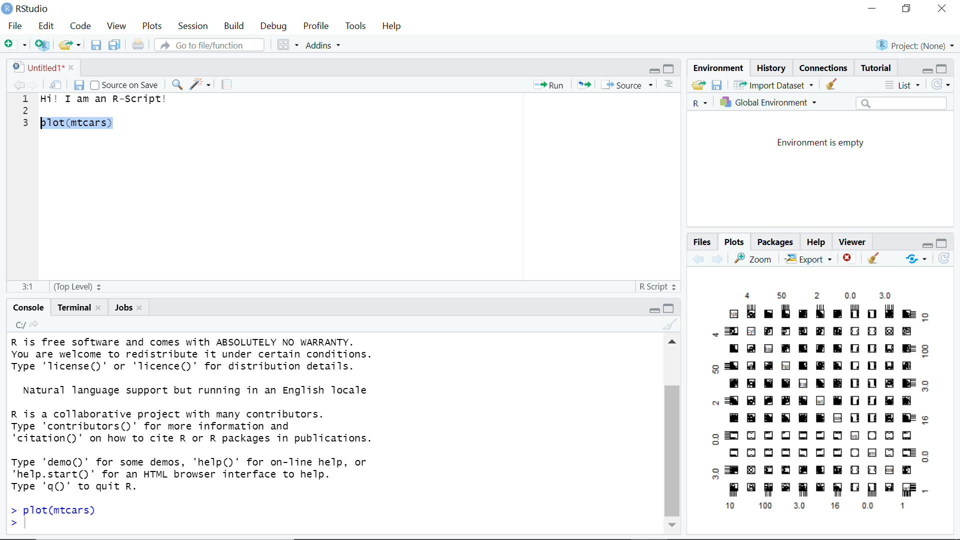This screenshot has height=540, width=960.
Task: Open the Code menu
Action: (80, 25)
